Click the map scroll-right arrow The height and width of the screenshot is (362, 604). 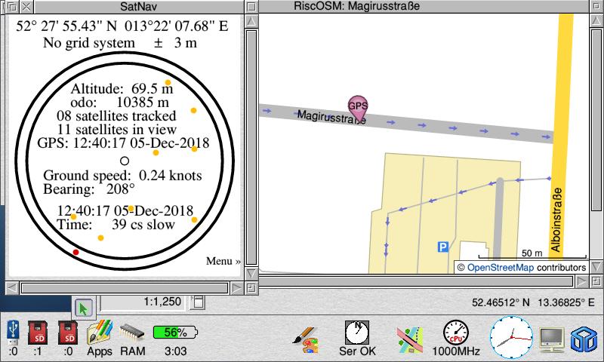tap(579, 280)
